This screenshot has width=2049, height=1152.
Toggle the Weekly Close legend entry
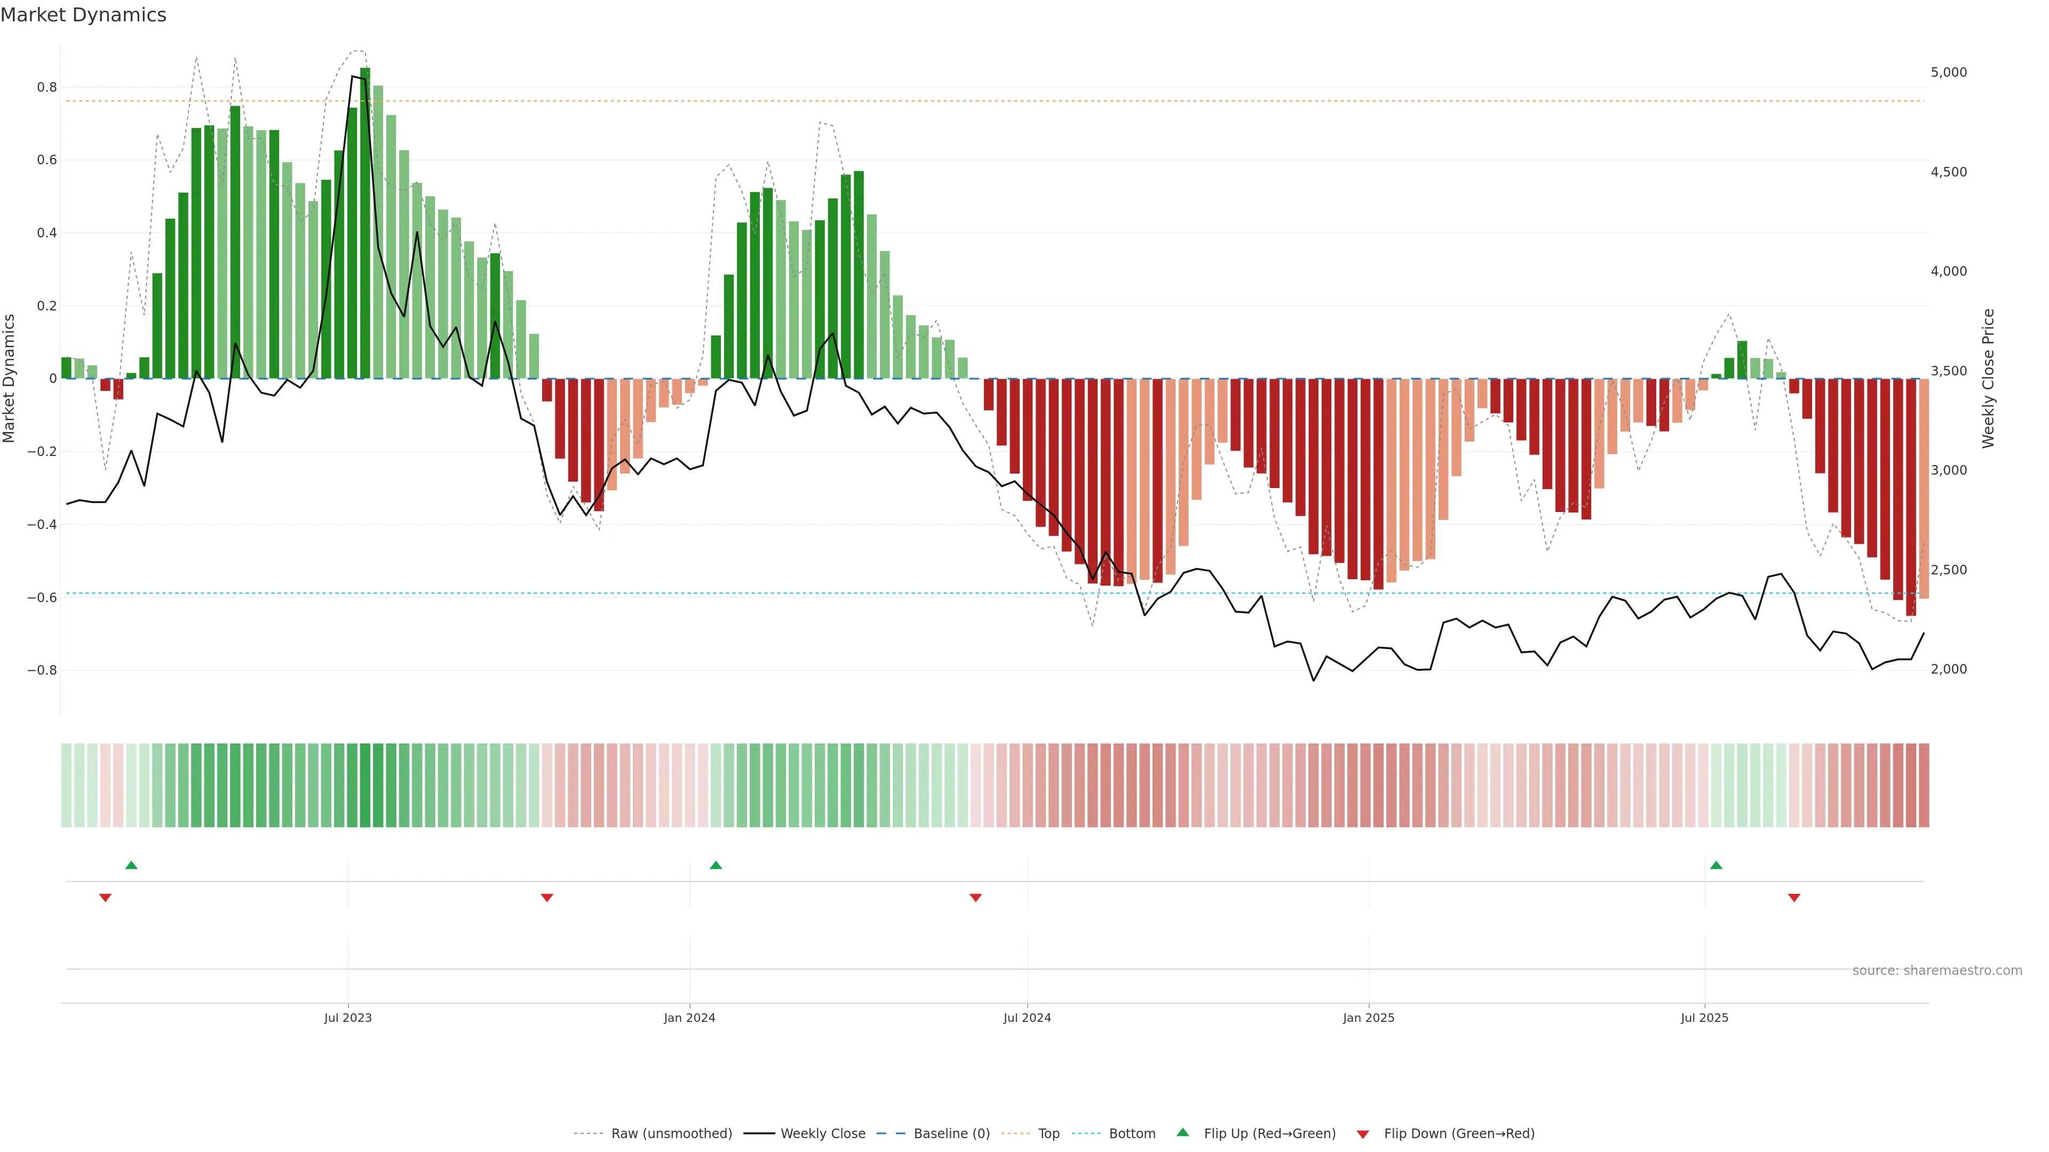coord(822,1134)
